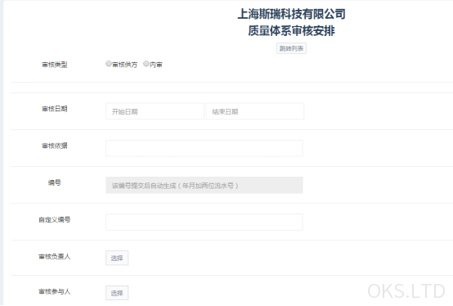453x306 pixels.
Task: Click the 审核参与人 field label
Action: 54,291
